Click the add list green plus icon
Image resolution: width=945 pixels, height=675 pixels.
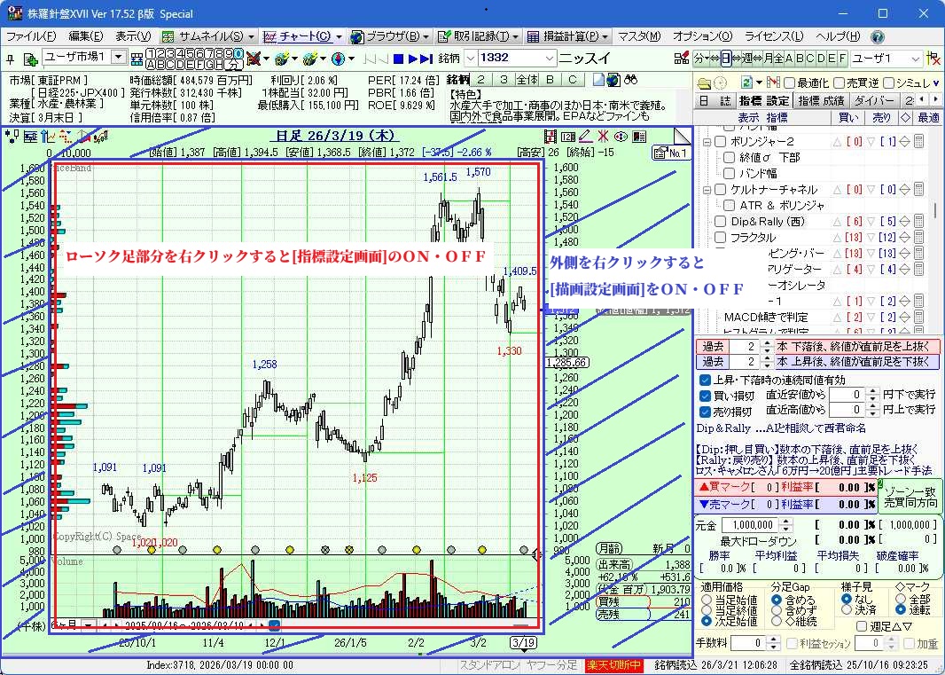(30, 59)
